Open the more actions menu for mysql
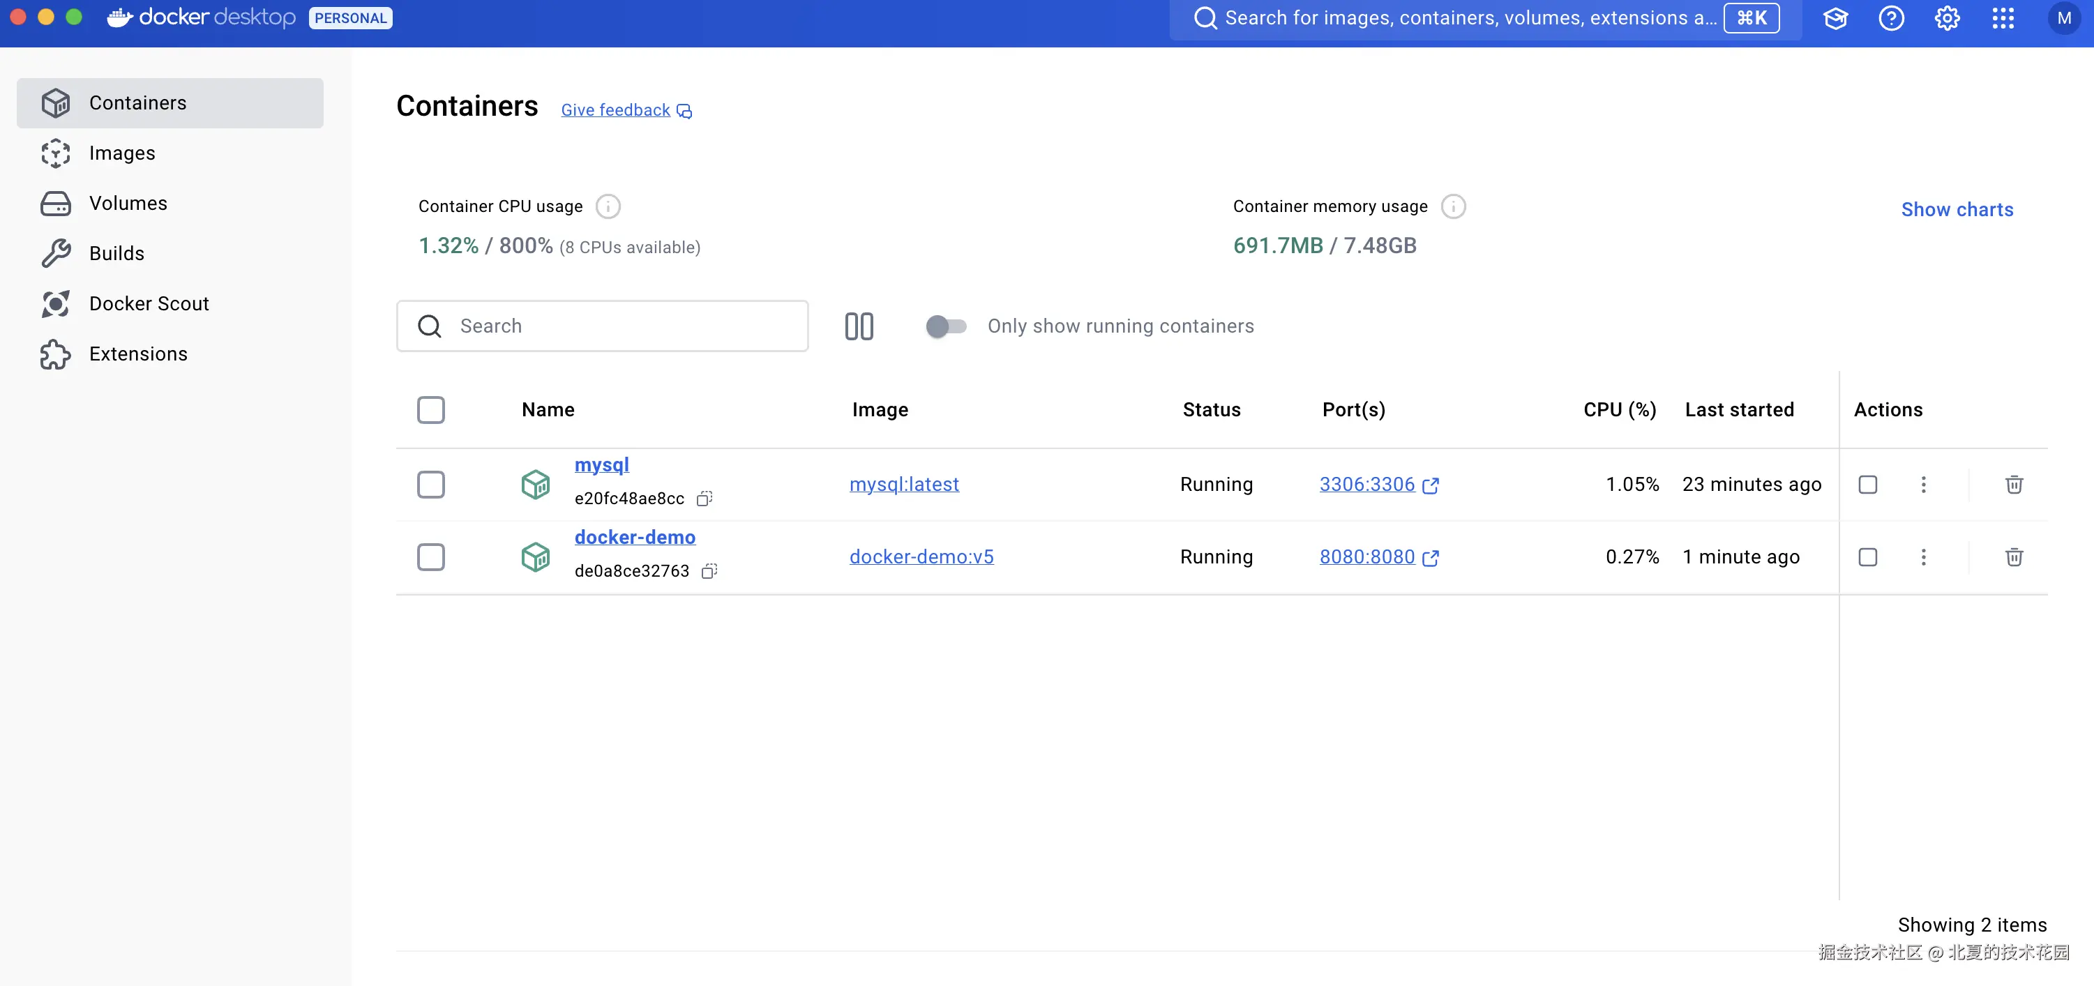This screenshot has width=2094, height=986. pyautogui.click(x=1923, y=485)
